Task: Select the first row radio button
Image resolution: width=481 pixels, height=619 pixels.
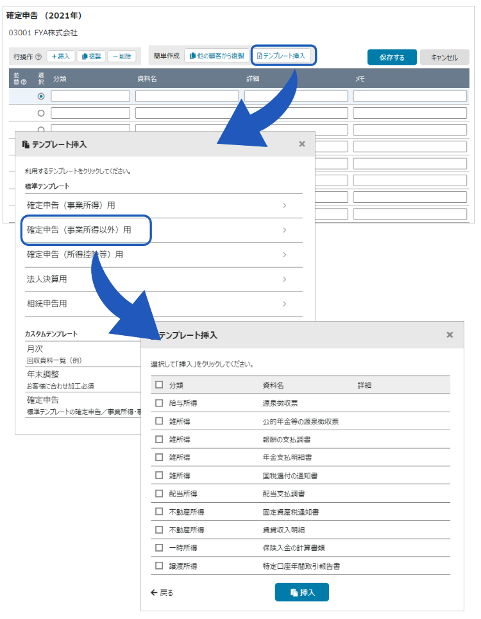Action: point(41,96)
